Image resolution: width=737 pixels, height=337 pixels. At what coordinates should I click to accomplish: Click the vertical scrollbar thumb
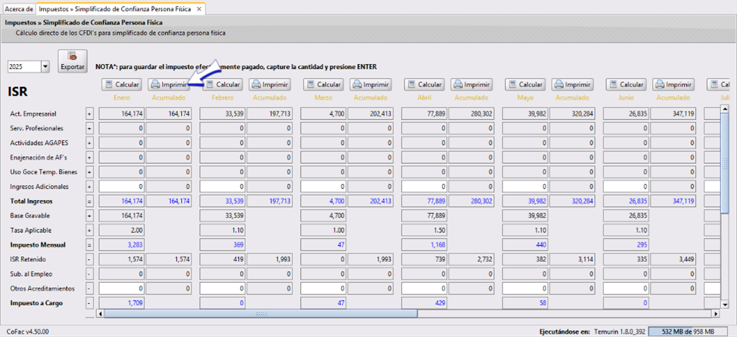point(725,163)
